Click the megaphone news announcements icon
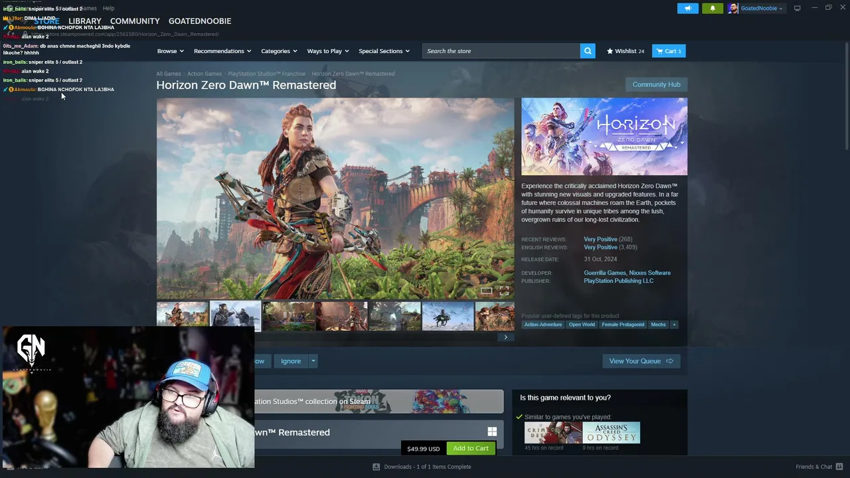Image resolution: width=850 pixels, height=478 pixels. point(688,8)
